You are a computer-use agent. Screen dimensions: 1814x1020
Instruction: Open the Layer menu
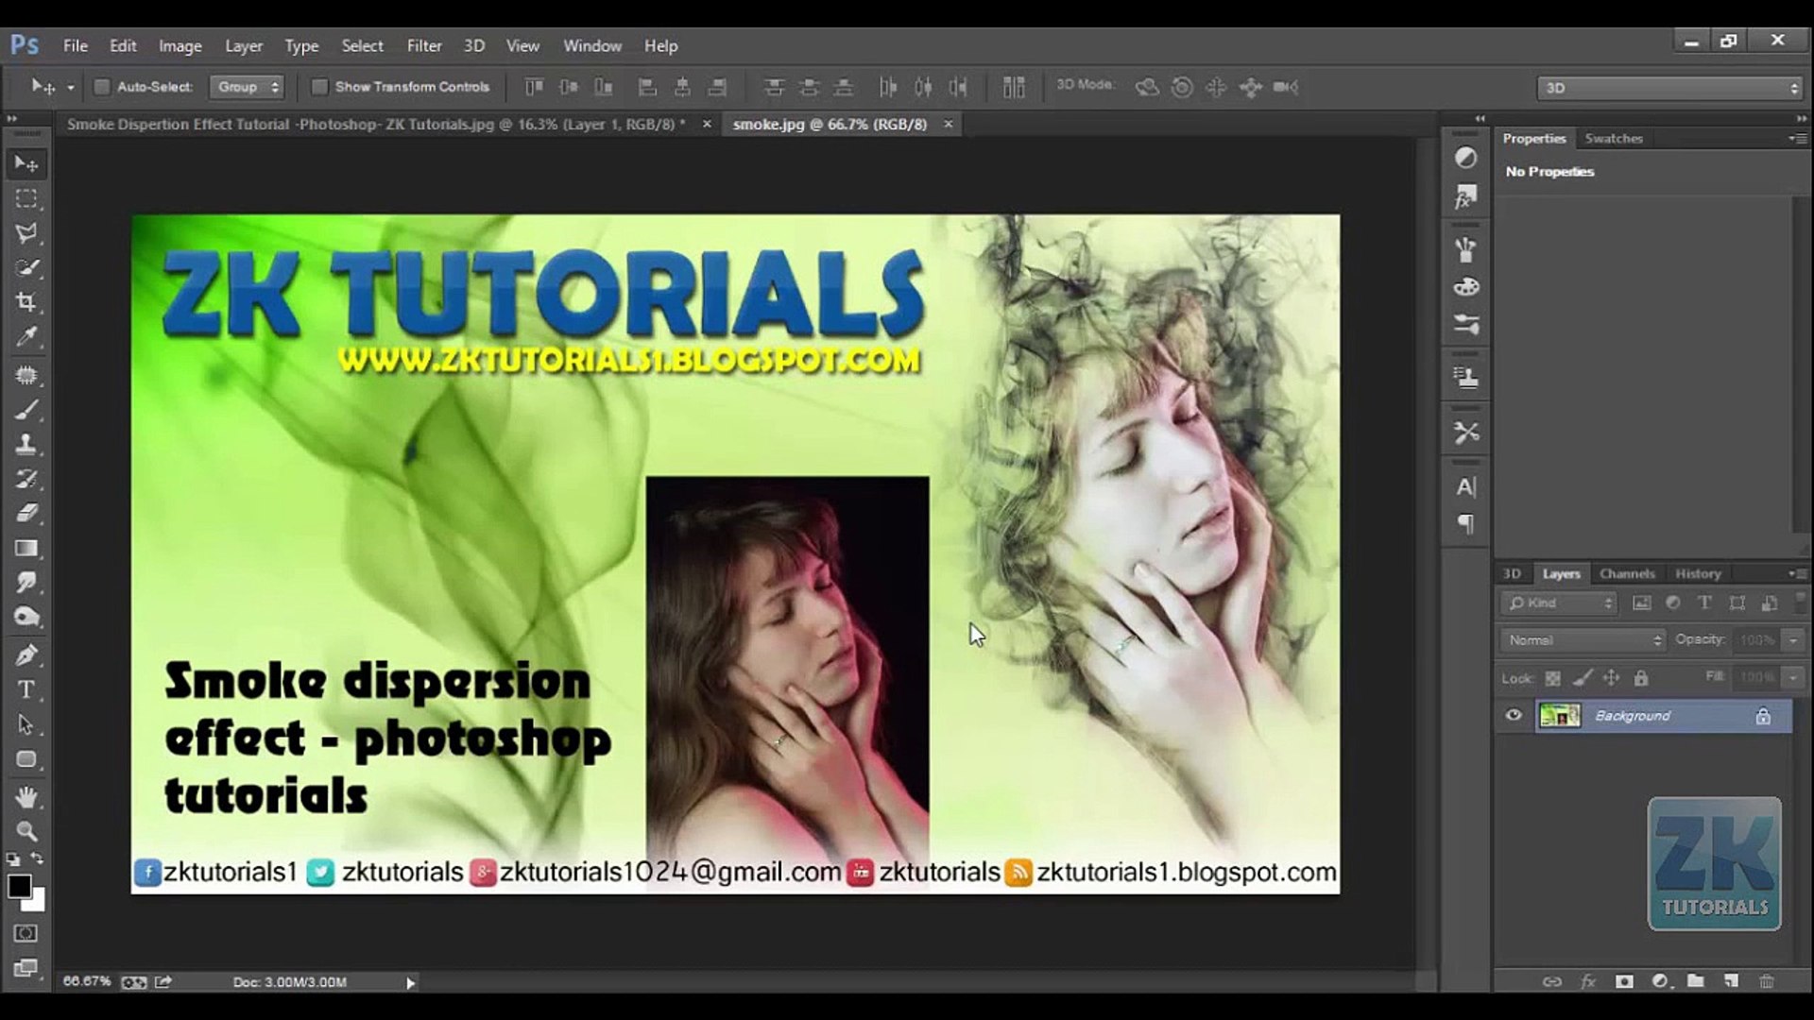click(244, 45)
